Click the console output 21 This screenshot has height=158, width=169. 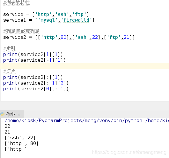pos(7,132)
